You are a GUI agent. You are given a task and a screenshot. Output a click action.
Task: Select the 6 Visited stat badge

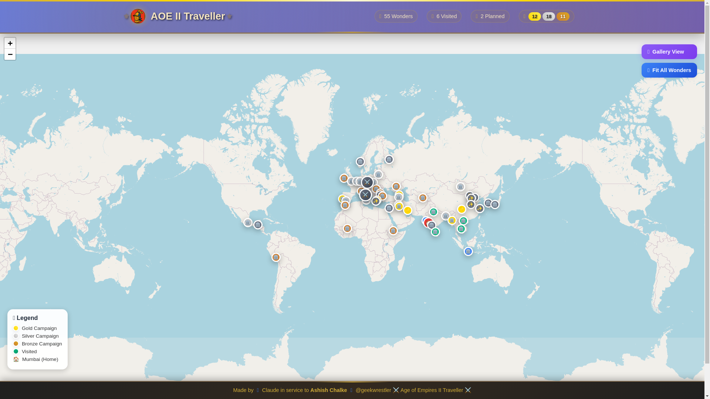tap(444, 16)
